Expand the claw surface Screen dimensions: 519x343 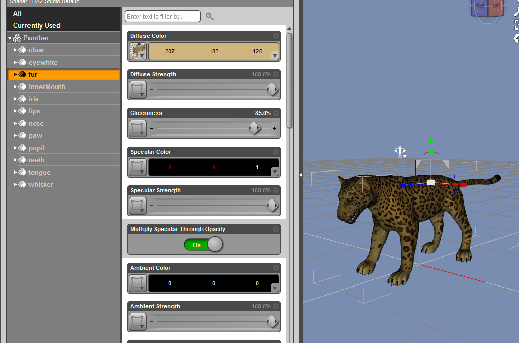[x=15, y=50]
